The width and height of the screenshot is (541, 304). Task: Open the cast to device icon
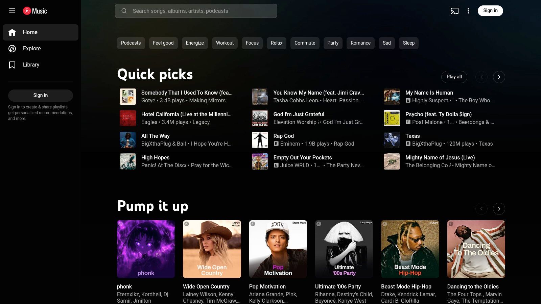(x=455, y=11)
